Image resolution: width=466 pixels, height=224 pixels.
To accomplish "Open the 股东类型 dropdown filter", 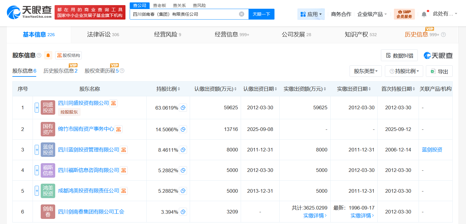I will (366, 71).
